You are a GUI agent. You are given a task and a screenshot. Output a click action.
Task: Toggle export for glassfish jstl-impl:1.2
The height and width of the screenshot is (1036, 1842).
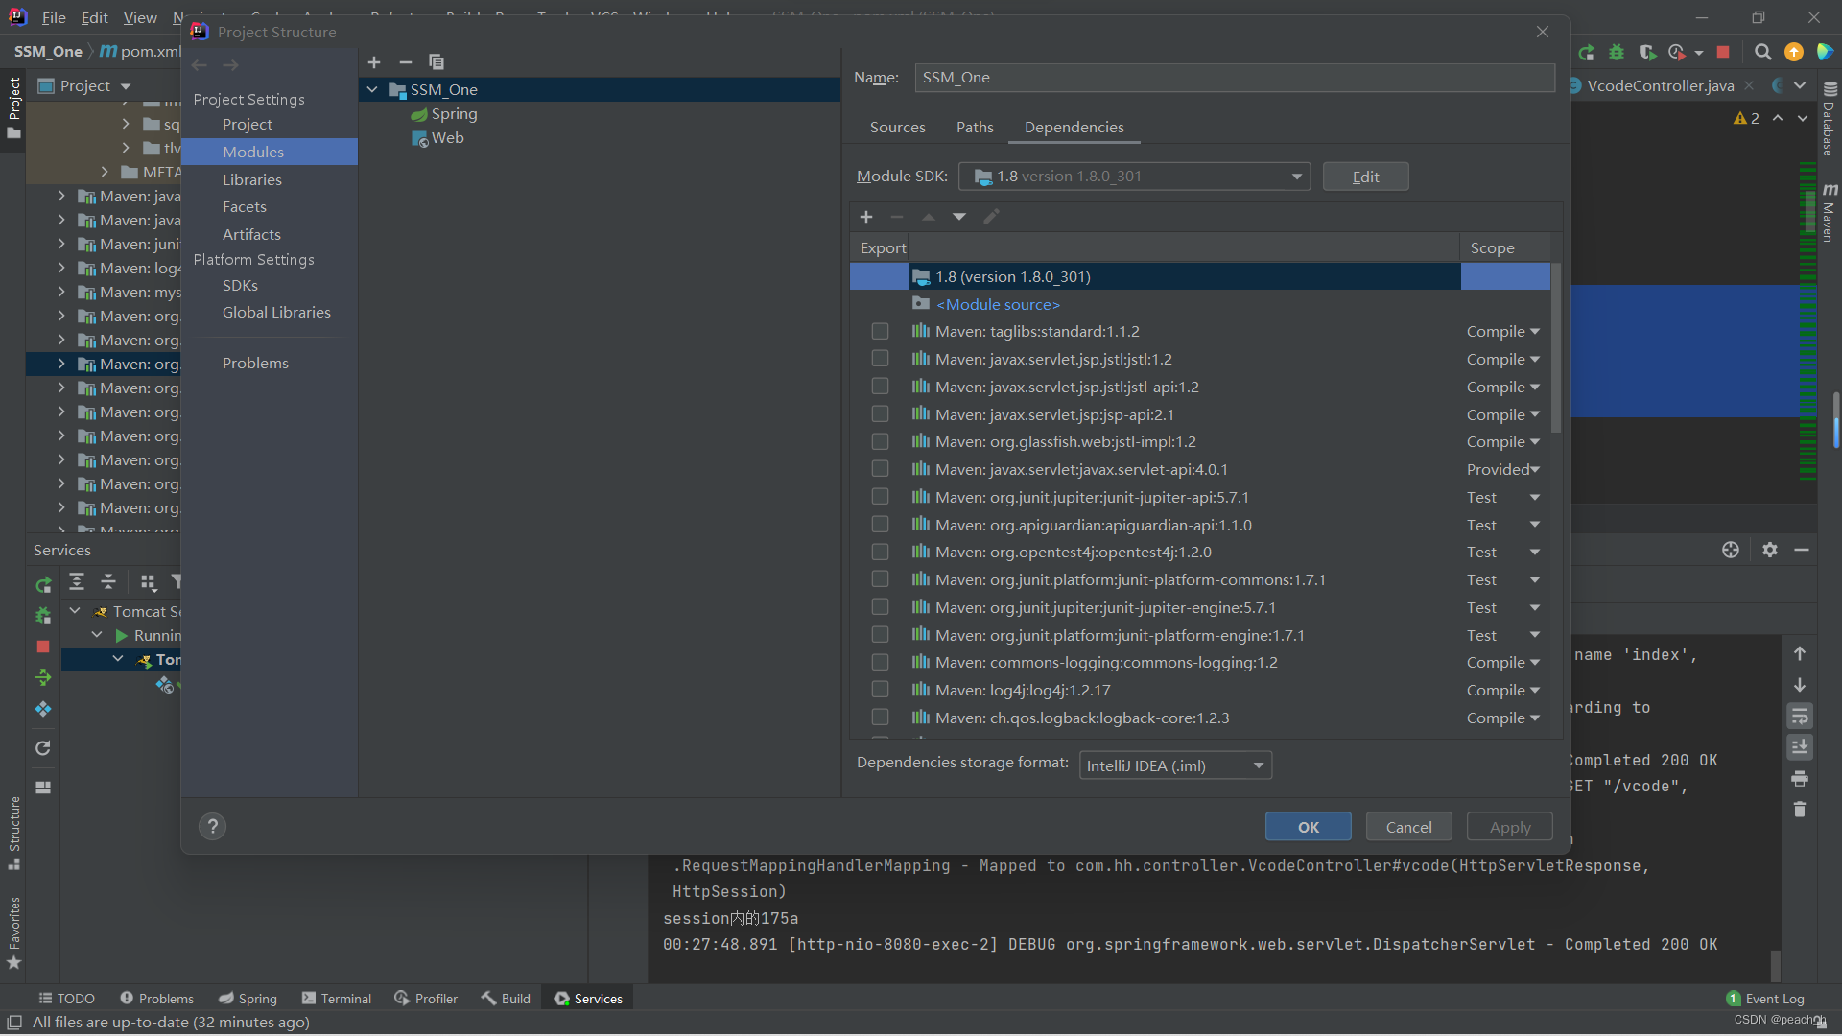point(880,441)
